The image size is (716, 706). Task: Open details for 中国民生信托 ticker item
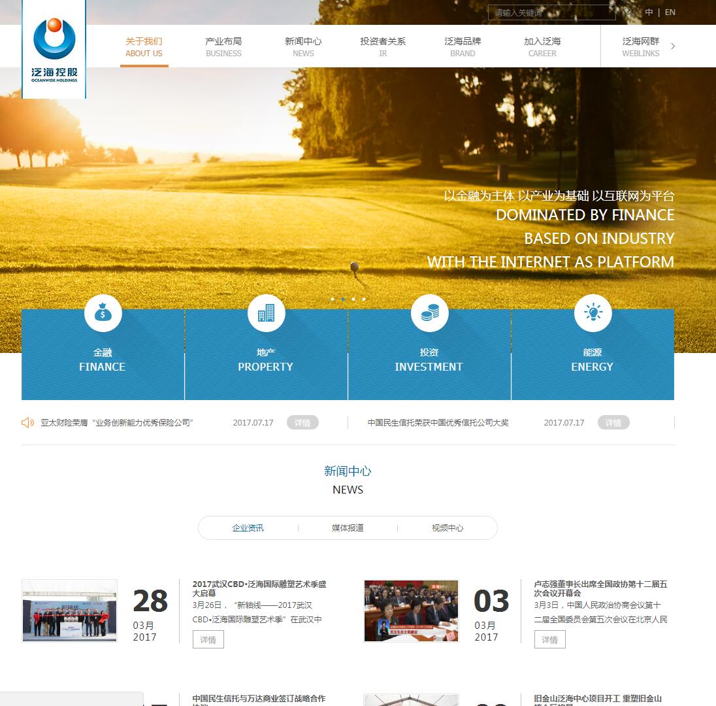pyautogui.click(x=613, y=423)
